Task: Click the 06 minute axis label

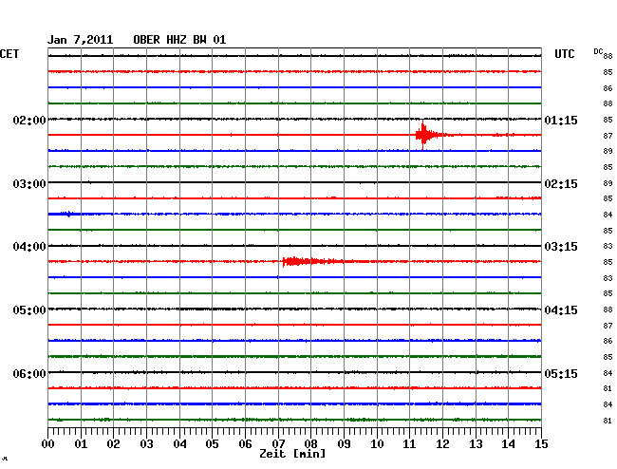Action: click(x=245, y=444)
